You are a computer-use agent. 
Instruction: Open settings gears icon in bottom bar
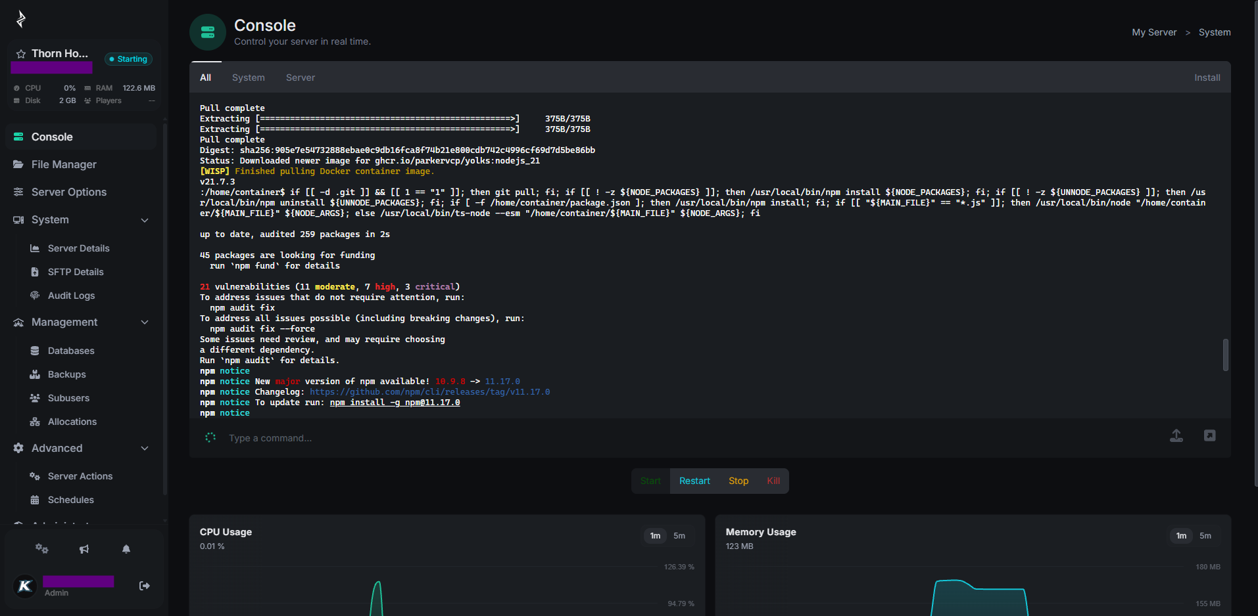pos(42,548)
